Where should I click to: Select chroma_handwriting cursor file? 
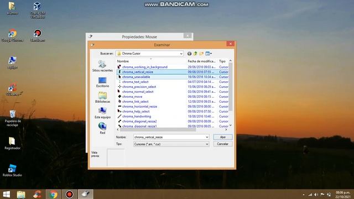coord(137,117)
